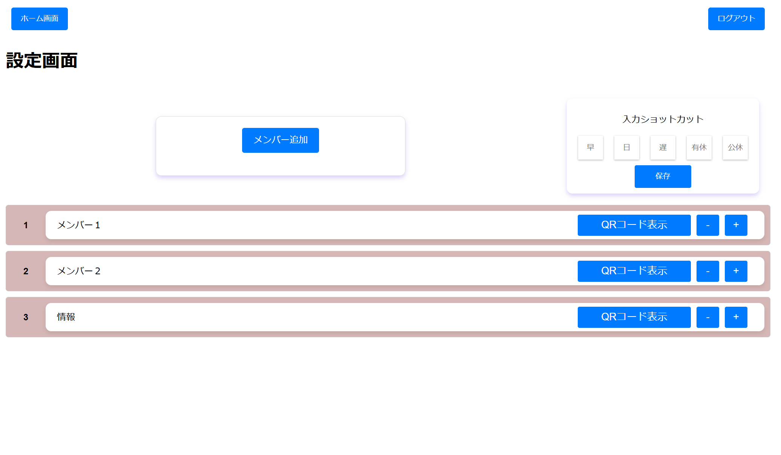The image size is (781, 455).
Task: Save shortcuts with the 保存 button
Action: 663,176
